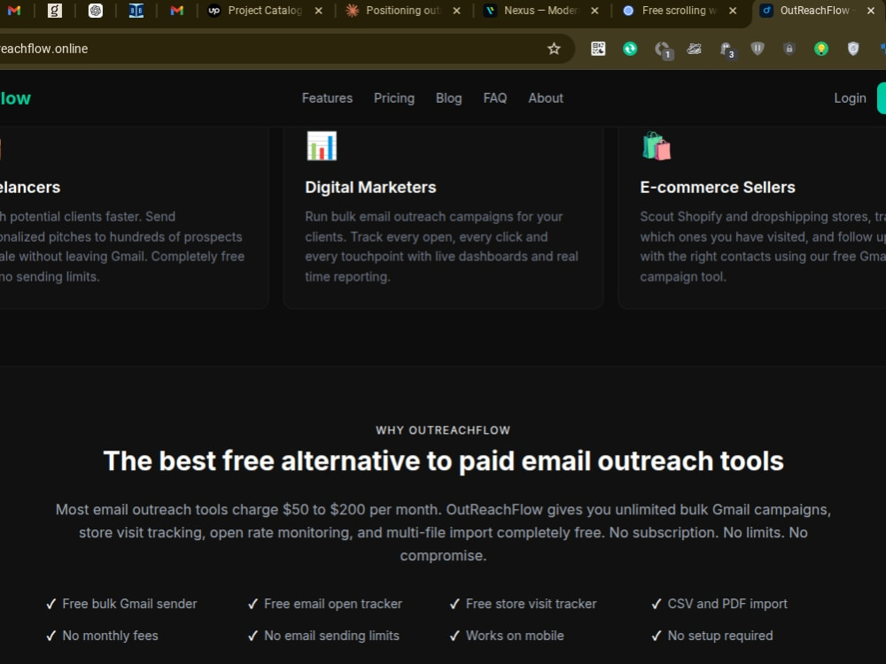Screen dimensions: 886x664
Task: Go to the Blog nav link
Action: 448,98
